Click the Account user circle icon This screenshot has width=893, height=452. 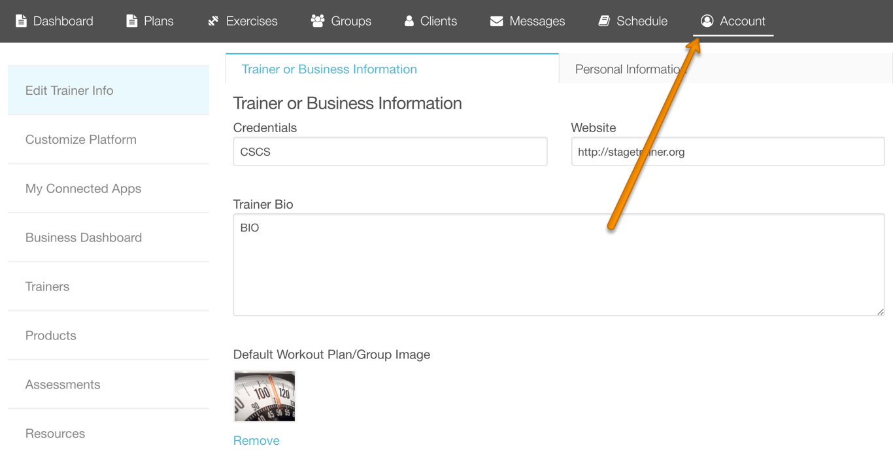pyautogui.click(x=707, y=21)
